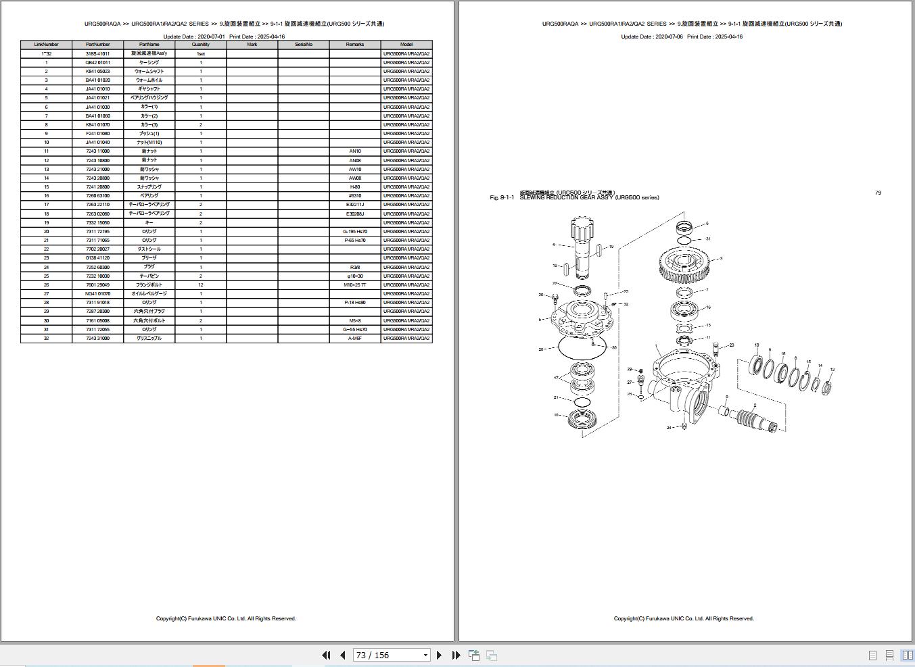Click the remark H-80

pos(355,187)
